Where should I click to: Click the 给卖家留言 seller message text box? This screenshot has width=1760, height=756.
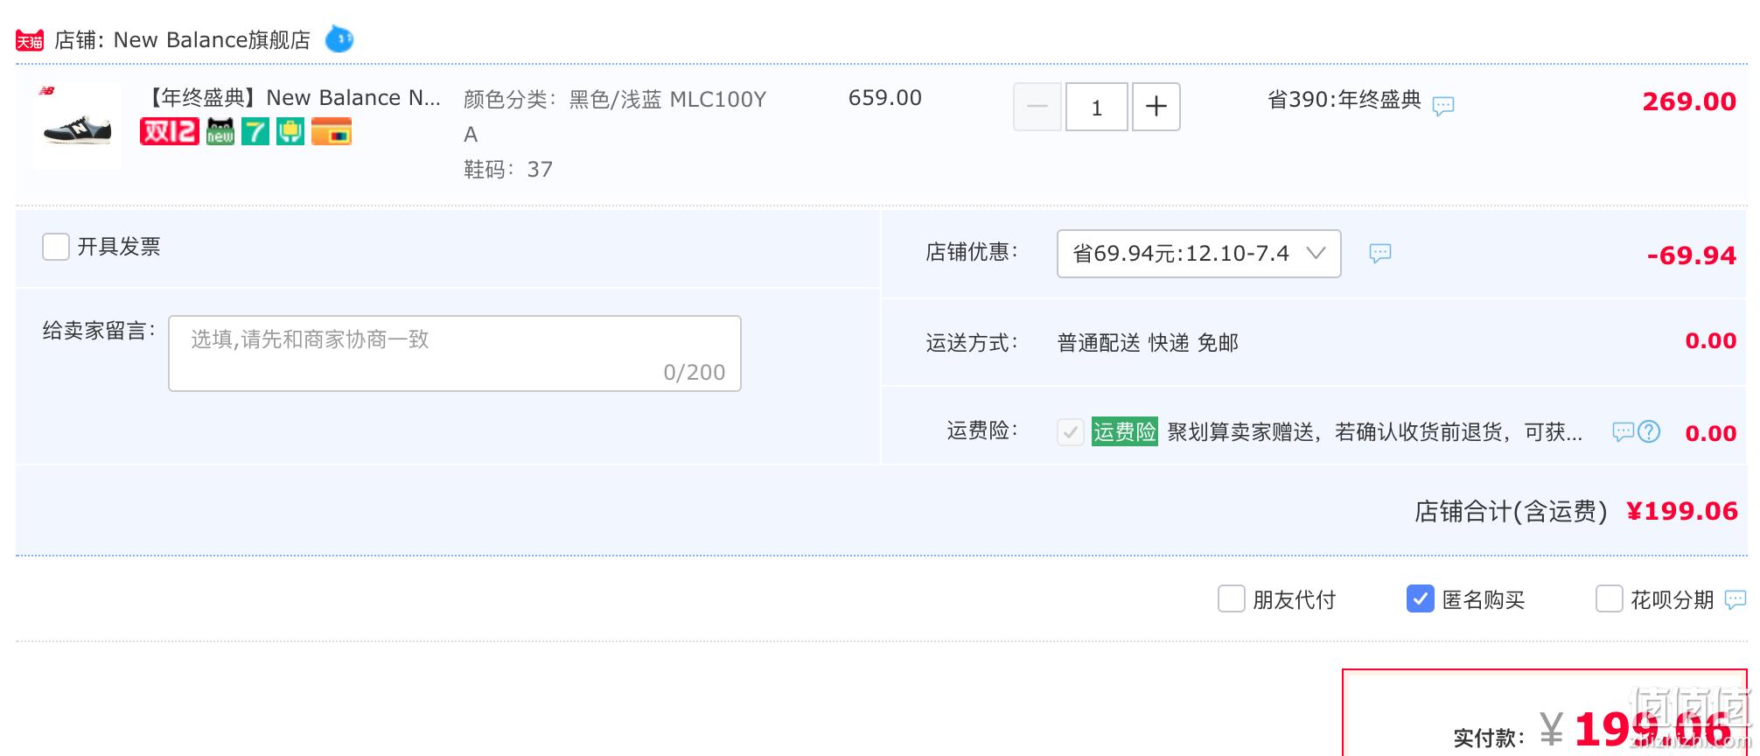(x=455, y=353)
